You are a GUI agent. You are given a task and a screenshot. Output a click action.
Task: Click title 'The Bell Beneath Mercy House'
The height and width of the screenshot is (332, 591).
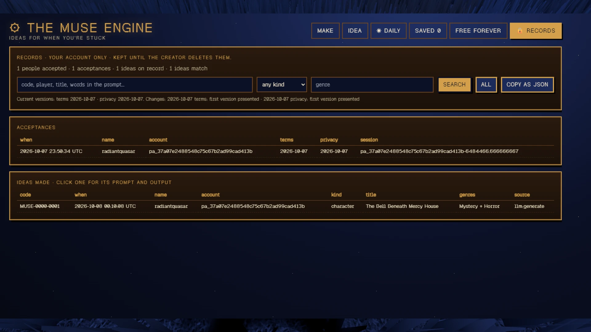(x=402, y=206)
